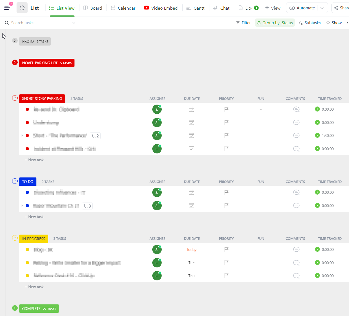This screenshot has width=349, height=316.
Task: Open the Automate dropdown chevron
Action: click(322, 8)
